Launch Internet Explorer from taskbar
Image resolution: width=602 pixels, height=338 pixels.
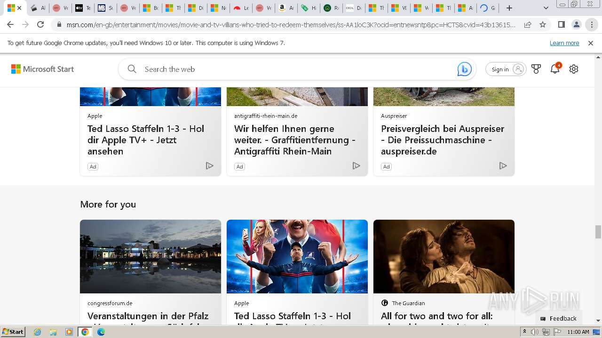(x=38, y=332)
